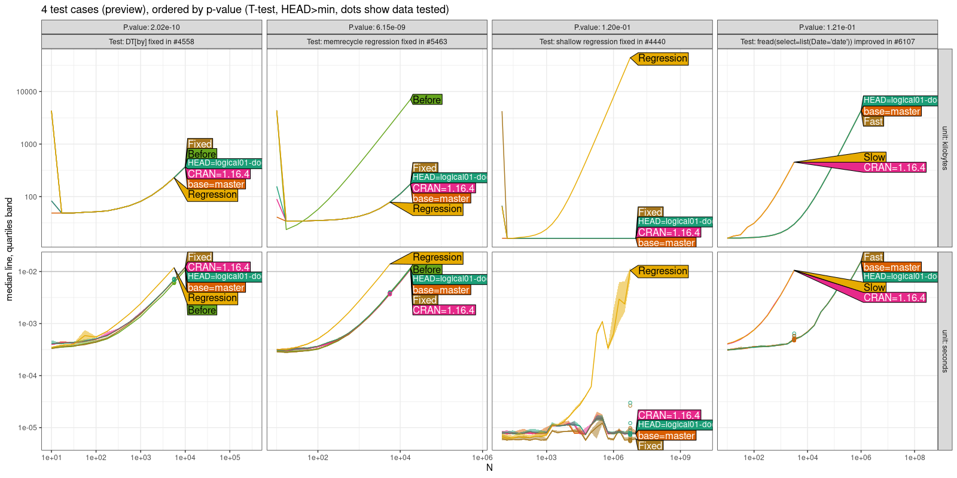957x478 pixels.
Task: Click the x-axis title 'N'
Action: pyautogui.click(x=489, y=468)
